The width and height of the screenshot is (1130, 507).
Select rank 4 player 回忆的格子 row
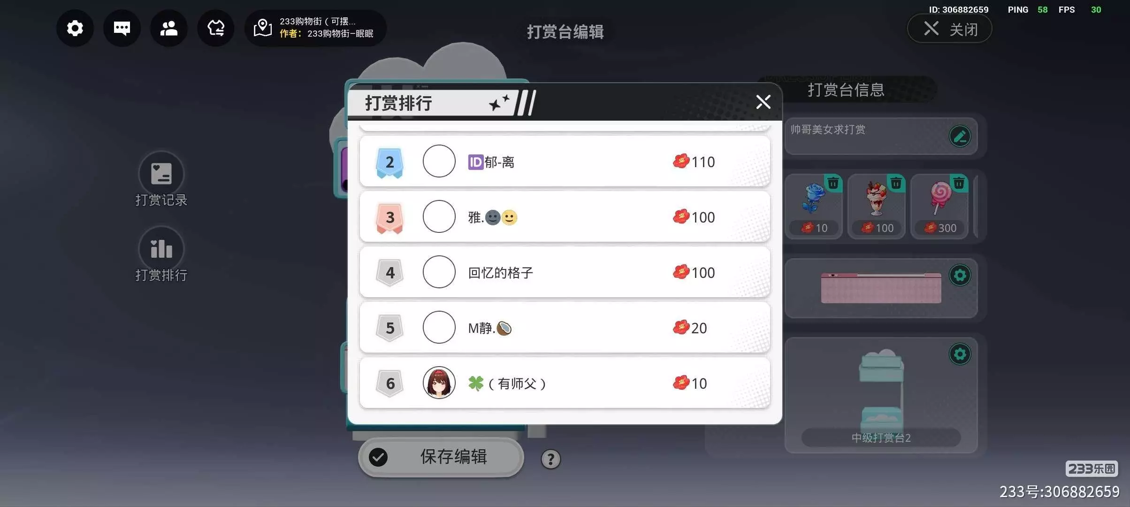click(x=565, y=272)
